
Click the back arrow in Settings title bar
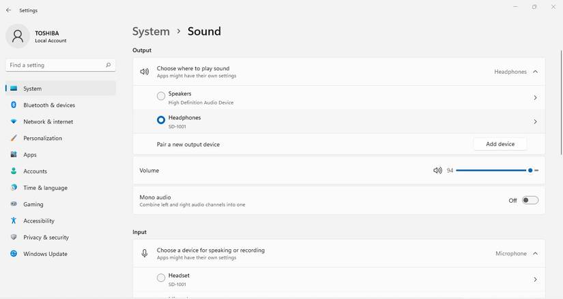tap(8, 10)
